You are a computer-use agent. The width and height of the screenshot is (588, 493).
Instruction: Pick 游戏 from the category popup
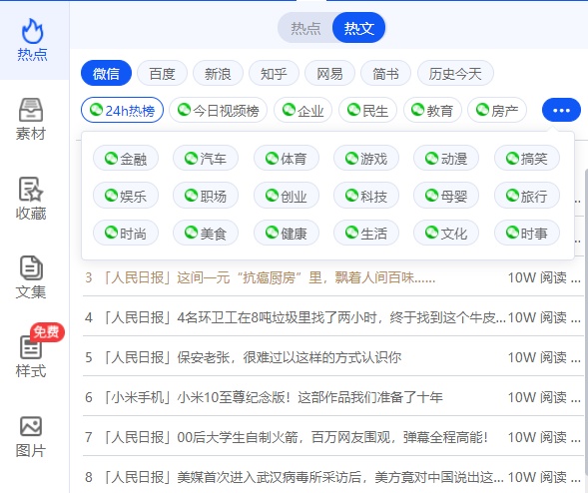(366, 159)
